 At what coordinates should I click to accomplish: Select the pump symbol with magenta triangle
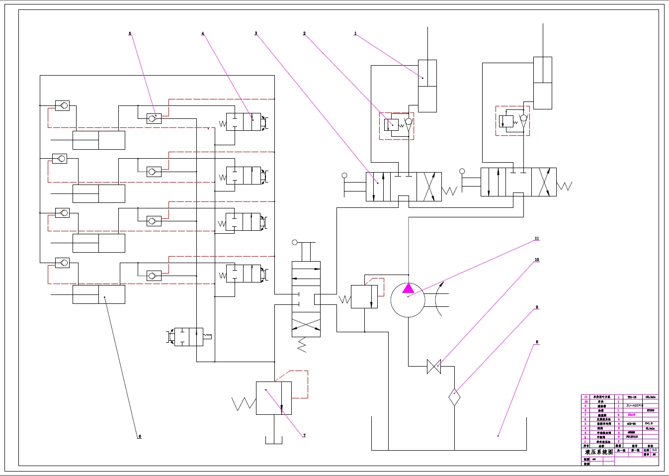click(408, 300)
